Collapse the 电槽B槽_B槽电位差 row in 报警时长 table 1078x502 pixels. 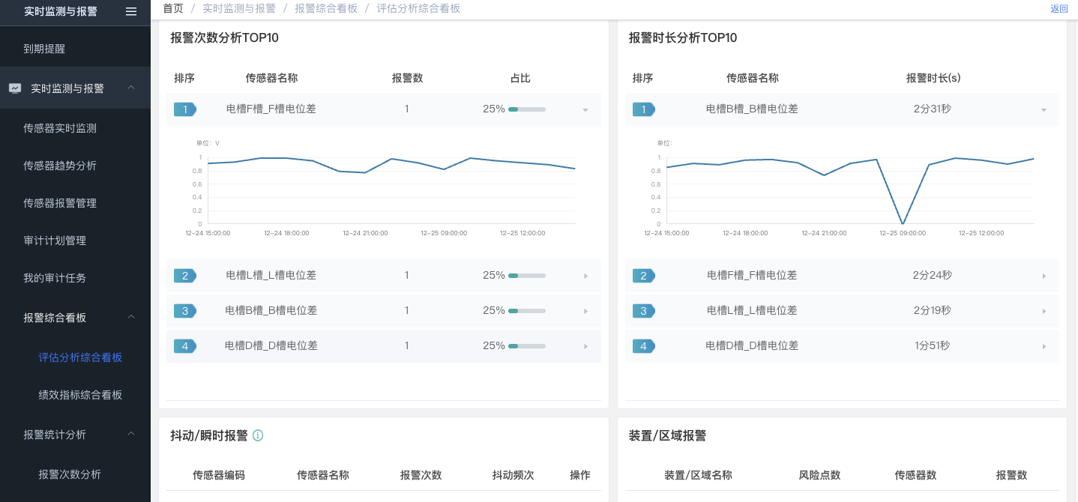(1044, 110)
